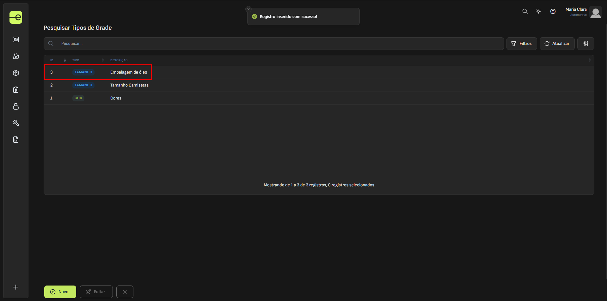Open Maria Clara user profile menu

pos(583,12)
